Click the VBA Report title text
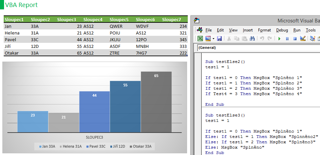320x155 pixels. tap(22, 5)
